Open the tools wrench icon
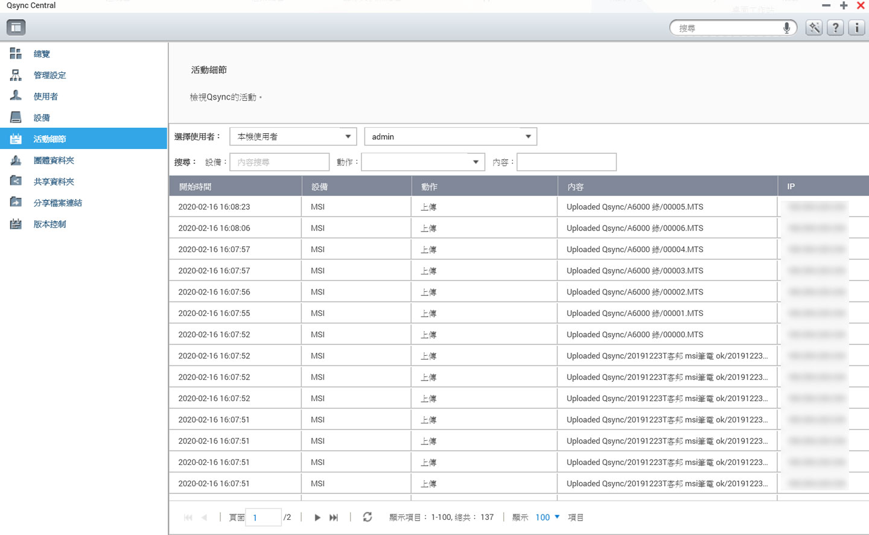Image resolution: width=869 pixels, height=535 pixels. coord(814,28)
